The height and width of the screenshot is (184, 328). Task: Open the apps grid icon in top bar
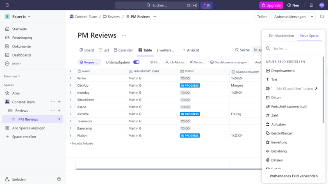(312, 5)
